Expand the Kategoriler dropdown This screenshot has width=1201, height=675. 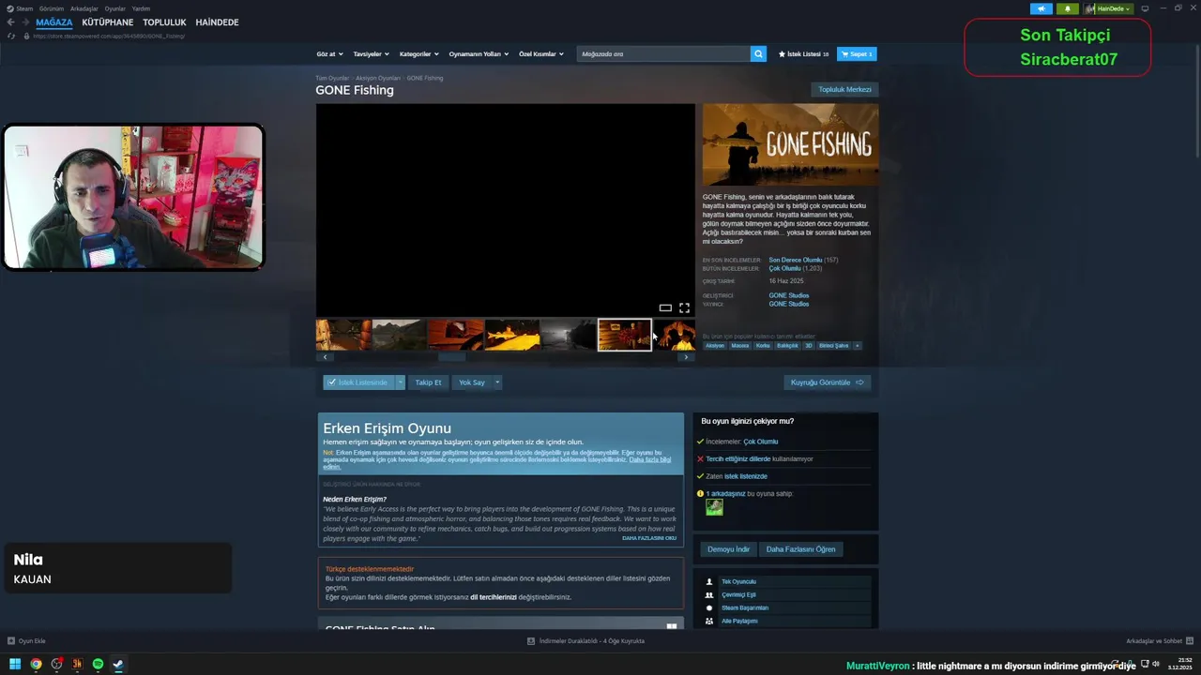coord(418,54)
